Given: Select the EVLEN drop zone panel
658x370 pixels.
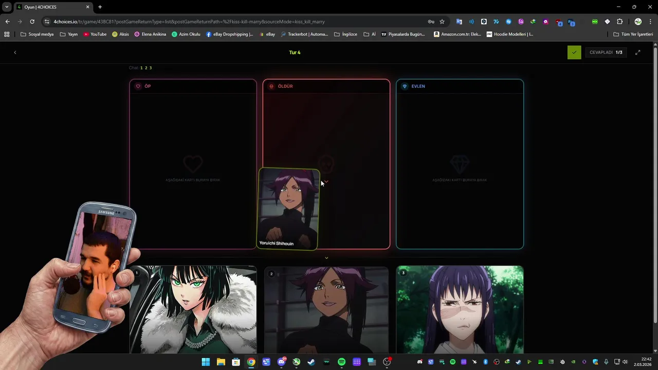Looking at the screenshot, I should point(460,164).
